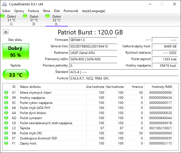The width and height of the screenshot is (181, 153).
Task: Click green status circle for drive D:
Action: (x=25, y=16)
